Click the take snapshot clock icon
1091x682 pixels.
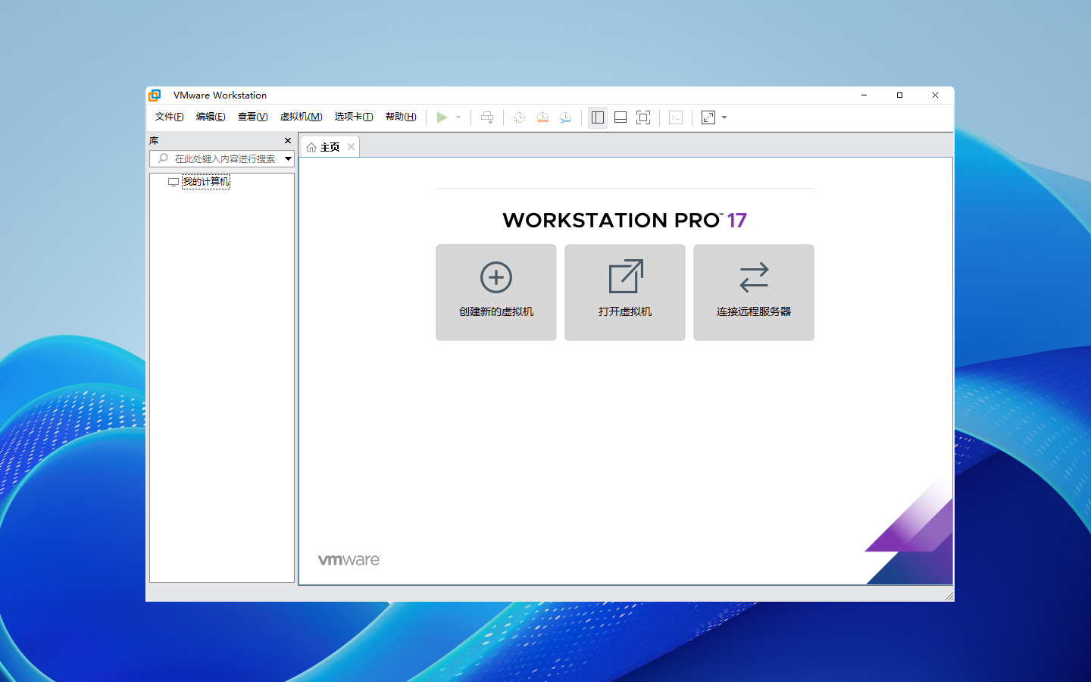519,117
